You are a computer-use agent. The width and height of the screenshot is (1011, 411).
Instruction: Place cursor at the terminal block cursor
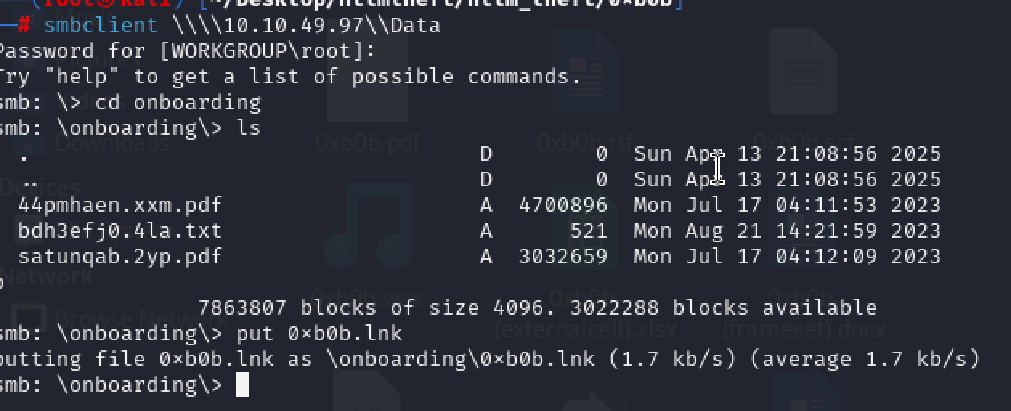[x=242, y=385]
